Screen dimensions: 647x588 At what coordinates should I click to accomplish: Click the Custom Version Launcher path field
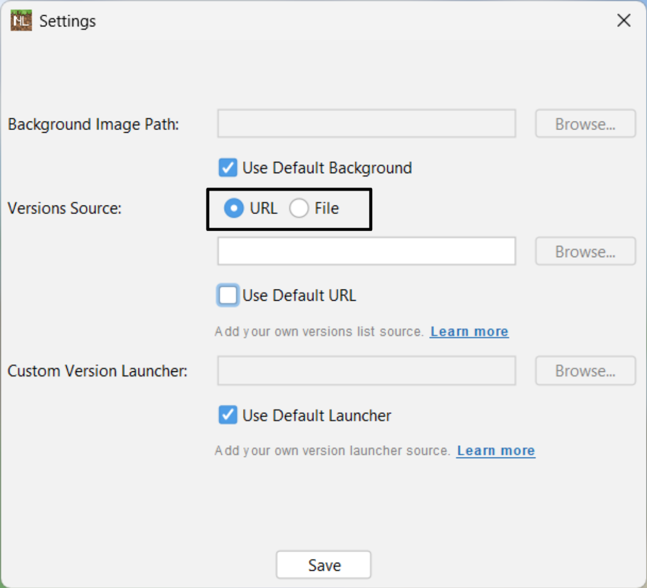366,370
